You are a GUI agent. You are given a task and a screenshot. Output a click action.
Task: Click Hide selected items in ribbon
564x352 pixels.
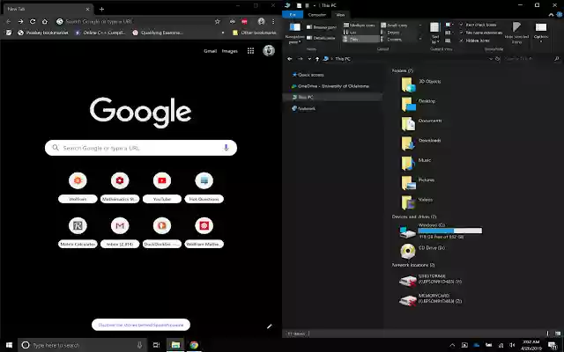516,33
